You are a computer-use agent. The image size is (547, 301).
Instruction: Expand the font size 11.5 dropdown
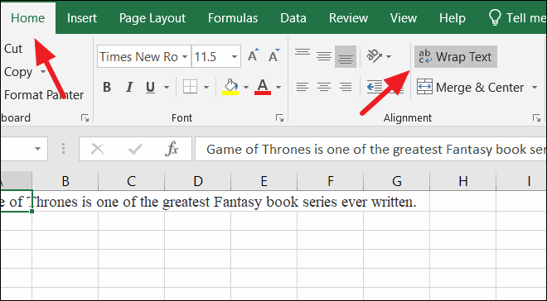235,57
